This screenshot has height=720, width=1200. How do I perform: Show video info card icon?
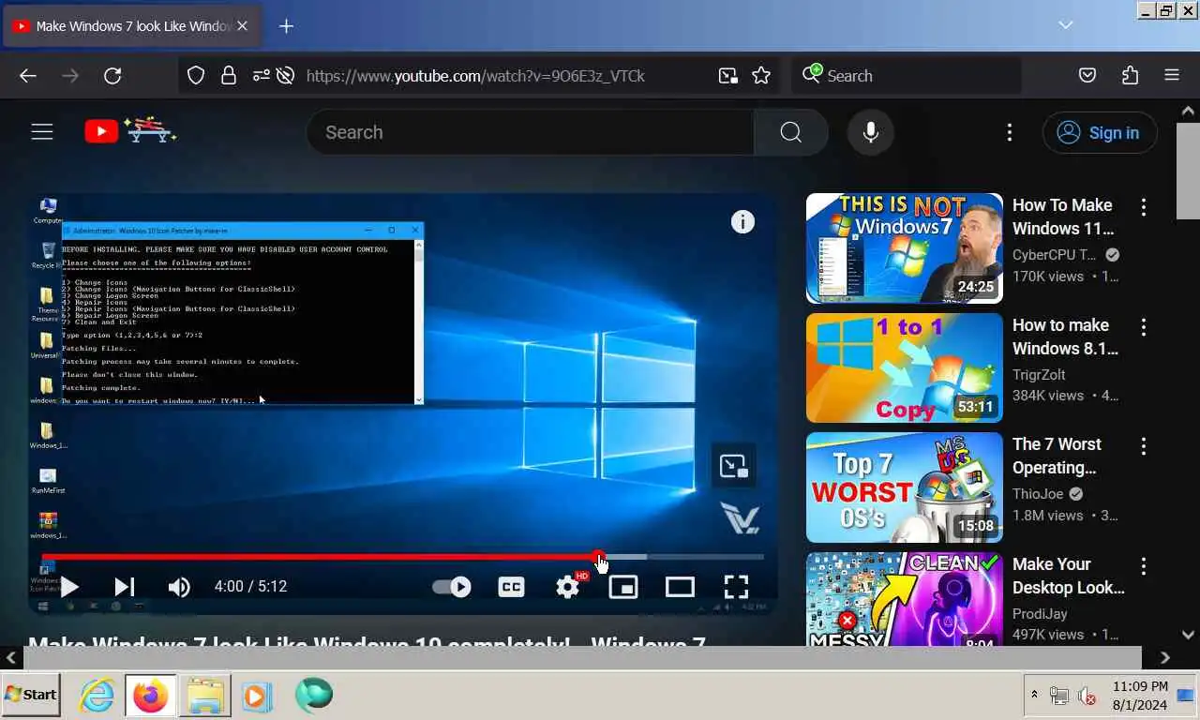click(742, 222)
